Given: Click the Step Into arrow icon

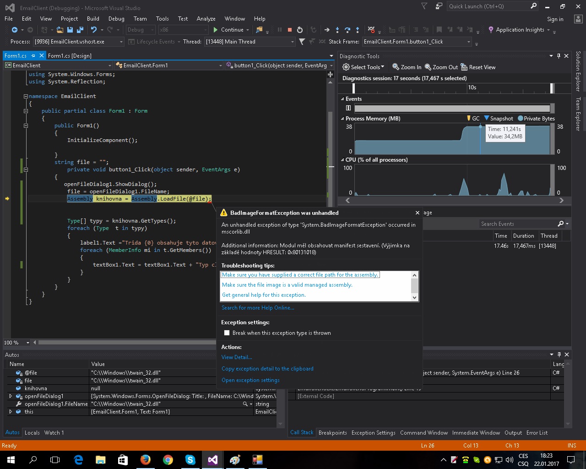Looking at the screenshot, I should point(337,30).
